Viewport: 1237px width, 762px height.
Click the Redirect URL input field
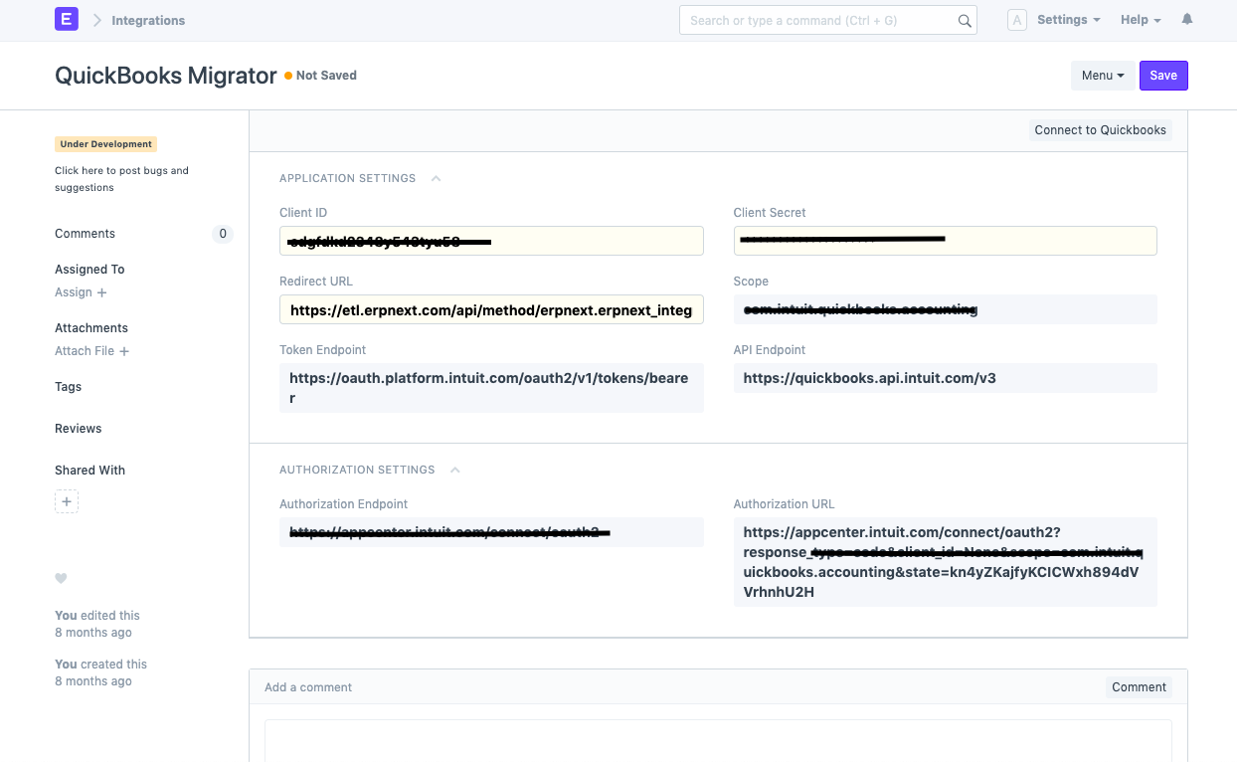click(x=491, y=310)
